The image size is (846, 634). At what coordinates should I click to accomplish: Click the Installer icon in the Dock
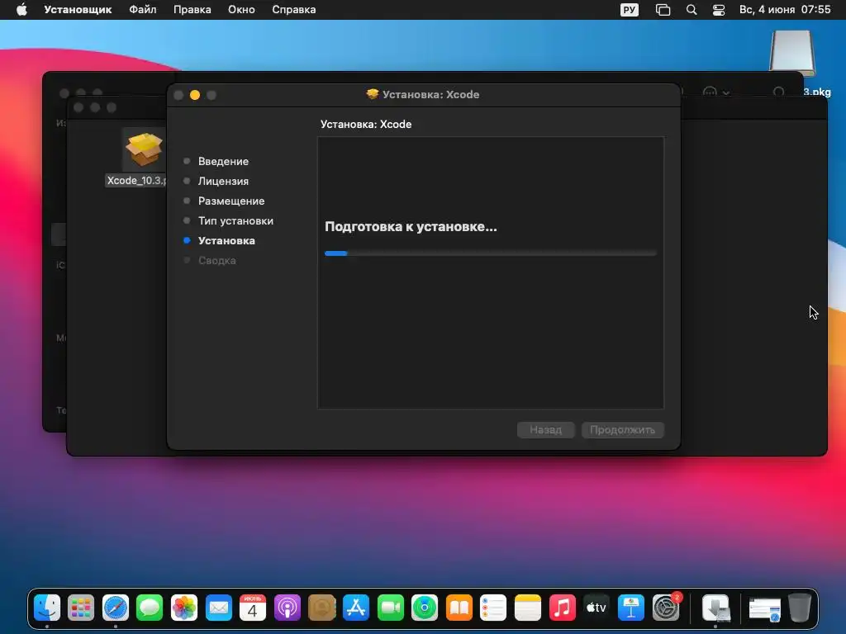coord(716,608)
